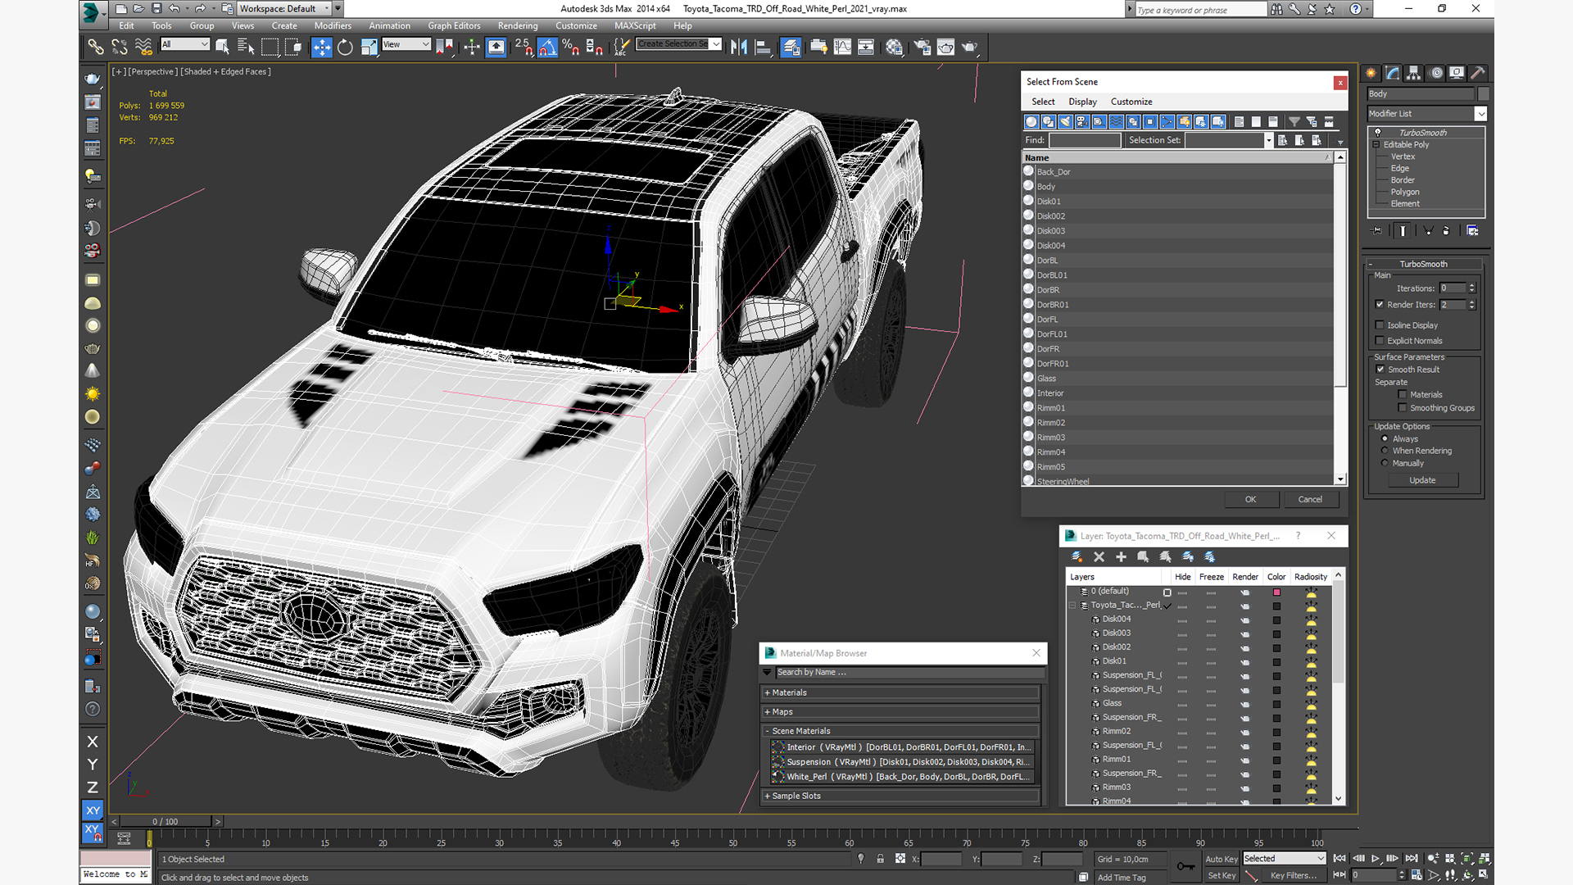Image resolution: width=1573 pixels, height=885 pixels.
Task: Open the Render Setup teapot icon
Action: point(922,47)
